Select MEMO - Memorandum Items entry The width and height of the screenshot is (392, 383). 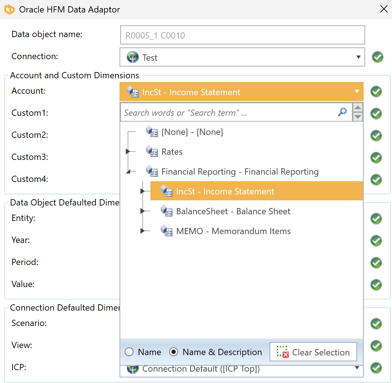click(233, 231)
